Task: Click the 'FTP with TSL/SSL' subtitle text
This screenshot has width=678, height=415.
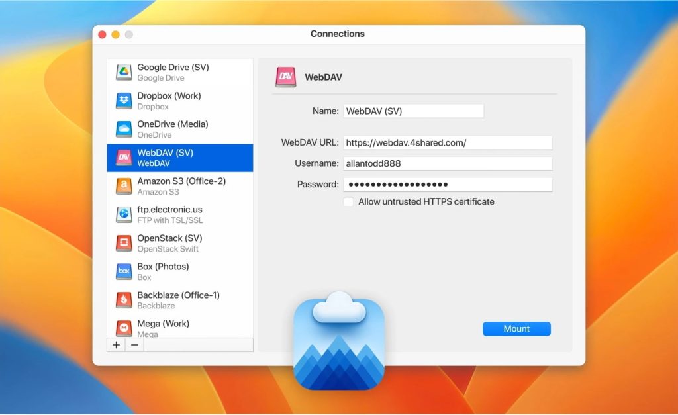Action: 170,220
